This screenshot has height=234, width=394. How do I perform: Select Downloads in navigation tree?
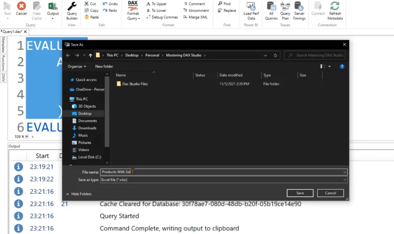pyautogui.click(x=84, y=128)
